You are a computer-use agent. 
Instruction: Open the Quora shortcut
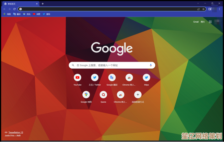[x=103, y=95]
